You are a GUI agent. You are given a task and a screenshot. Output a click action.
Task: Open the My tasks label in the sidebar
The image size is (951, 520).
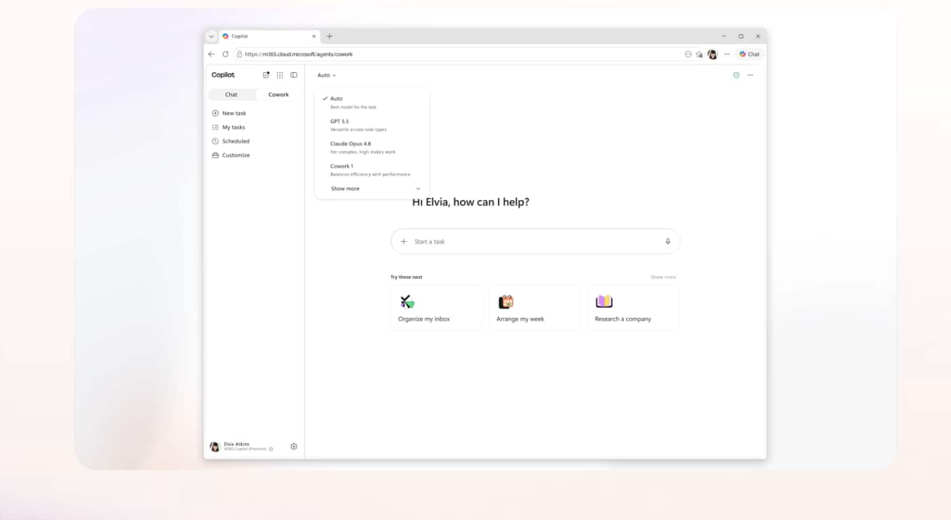[233, 127]
